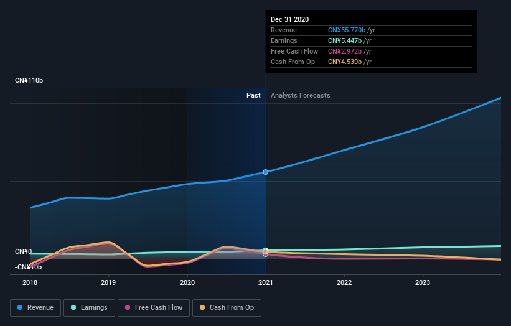Click the Analysts Forecasts label
Viewport: 511px width, 326px height.
tap(301, 95)
